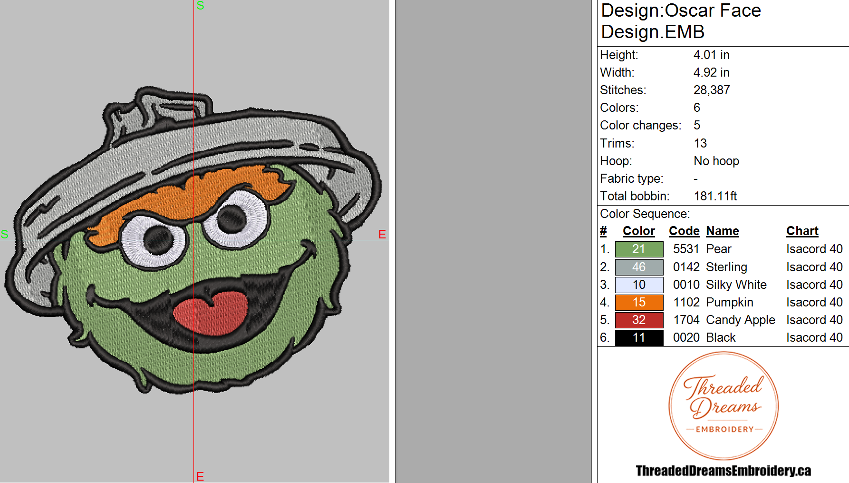The image size is (849, 483).
Task: Click the design title Oscar Face Design.EMB
Action: [681, 21]
